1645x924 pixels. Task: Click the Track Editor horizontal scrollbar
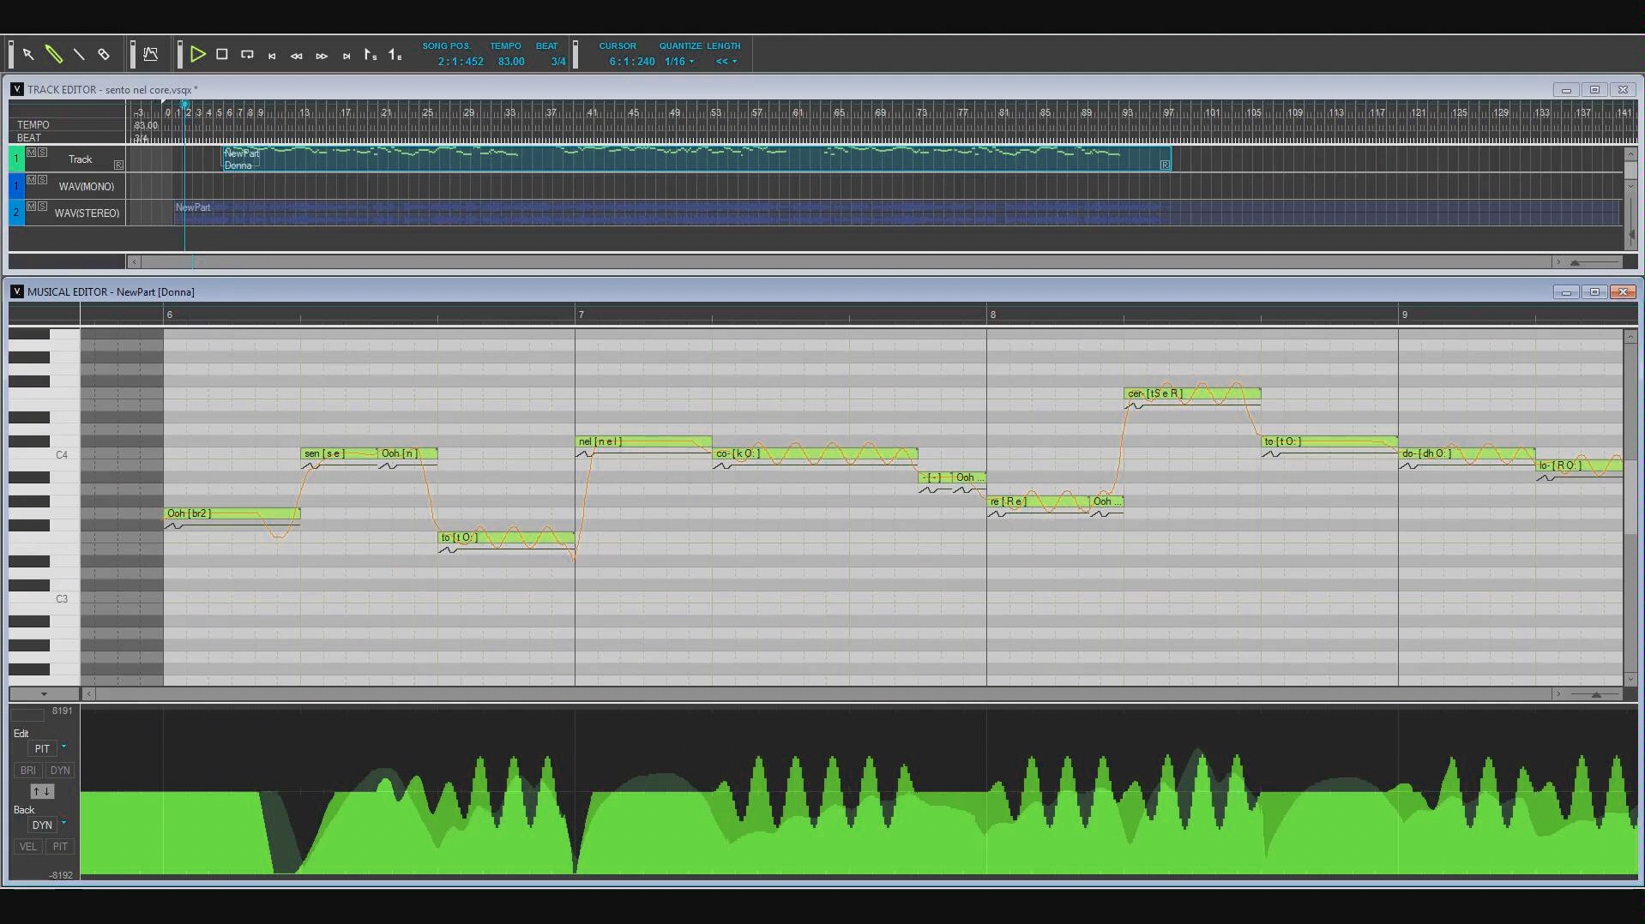848,262
